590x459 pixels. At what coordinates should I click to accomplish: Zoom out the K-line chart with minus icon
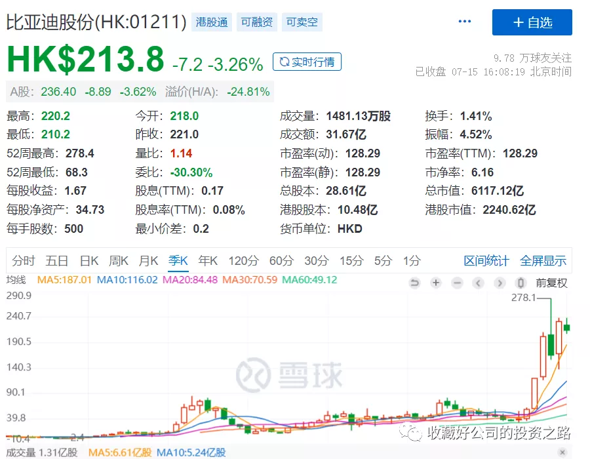(x=457, y=283)
